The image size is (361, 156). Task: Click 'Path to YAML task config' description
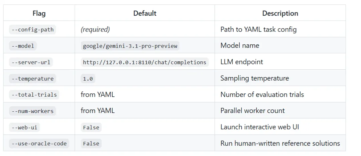(x=258, y=29)
